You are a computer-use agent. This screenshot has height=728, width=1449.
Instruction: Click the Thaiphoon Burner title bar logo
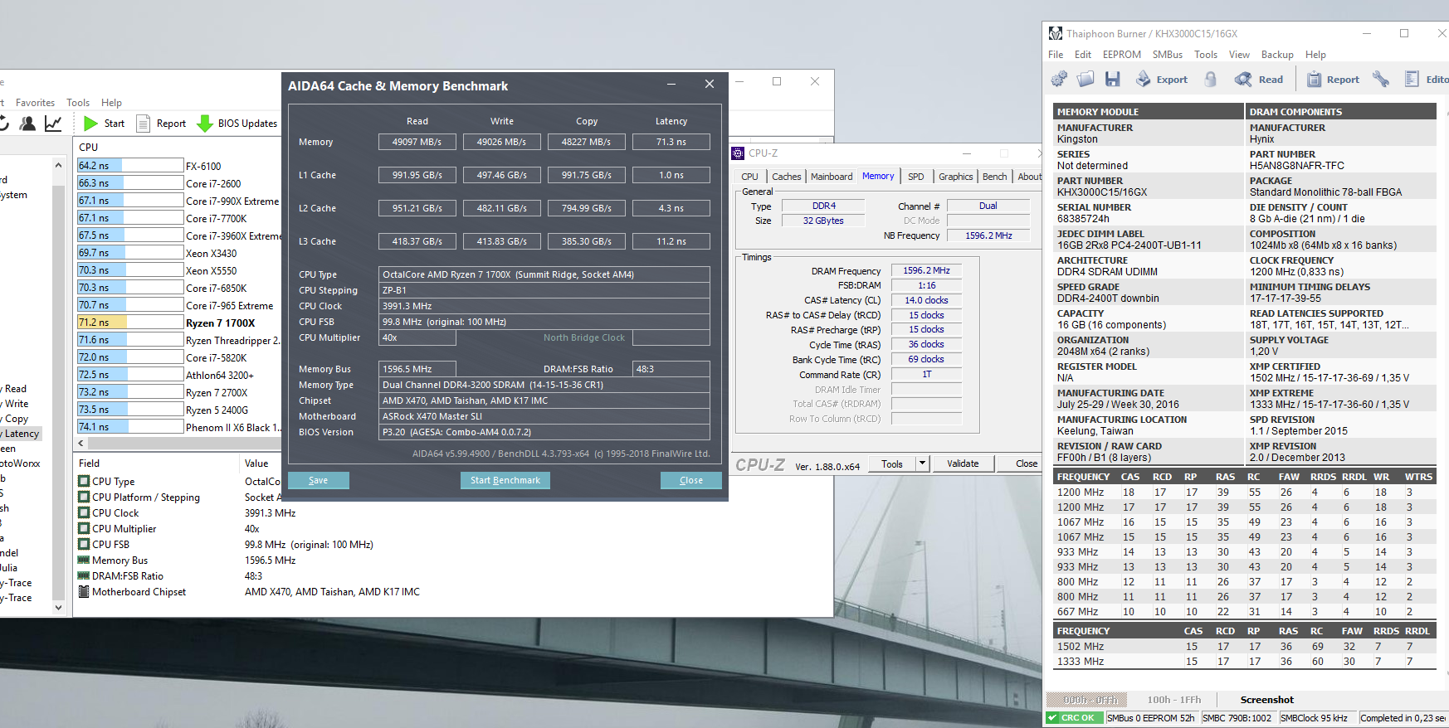click(1056, 33)
